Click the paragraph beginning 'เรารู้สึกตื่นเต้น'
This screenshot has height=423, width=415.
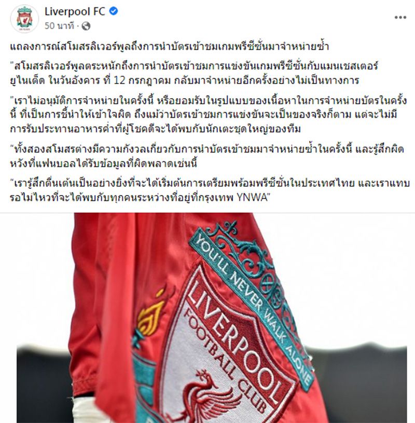point(210,190)
